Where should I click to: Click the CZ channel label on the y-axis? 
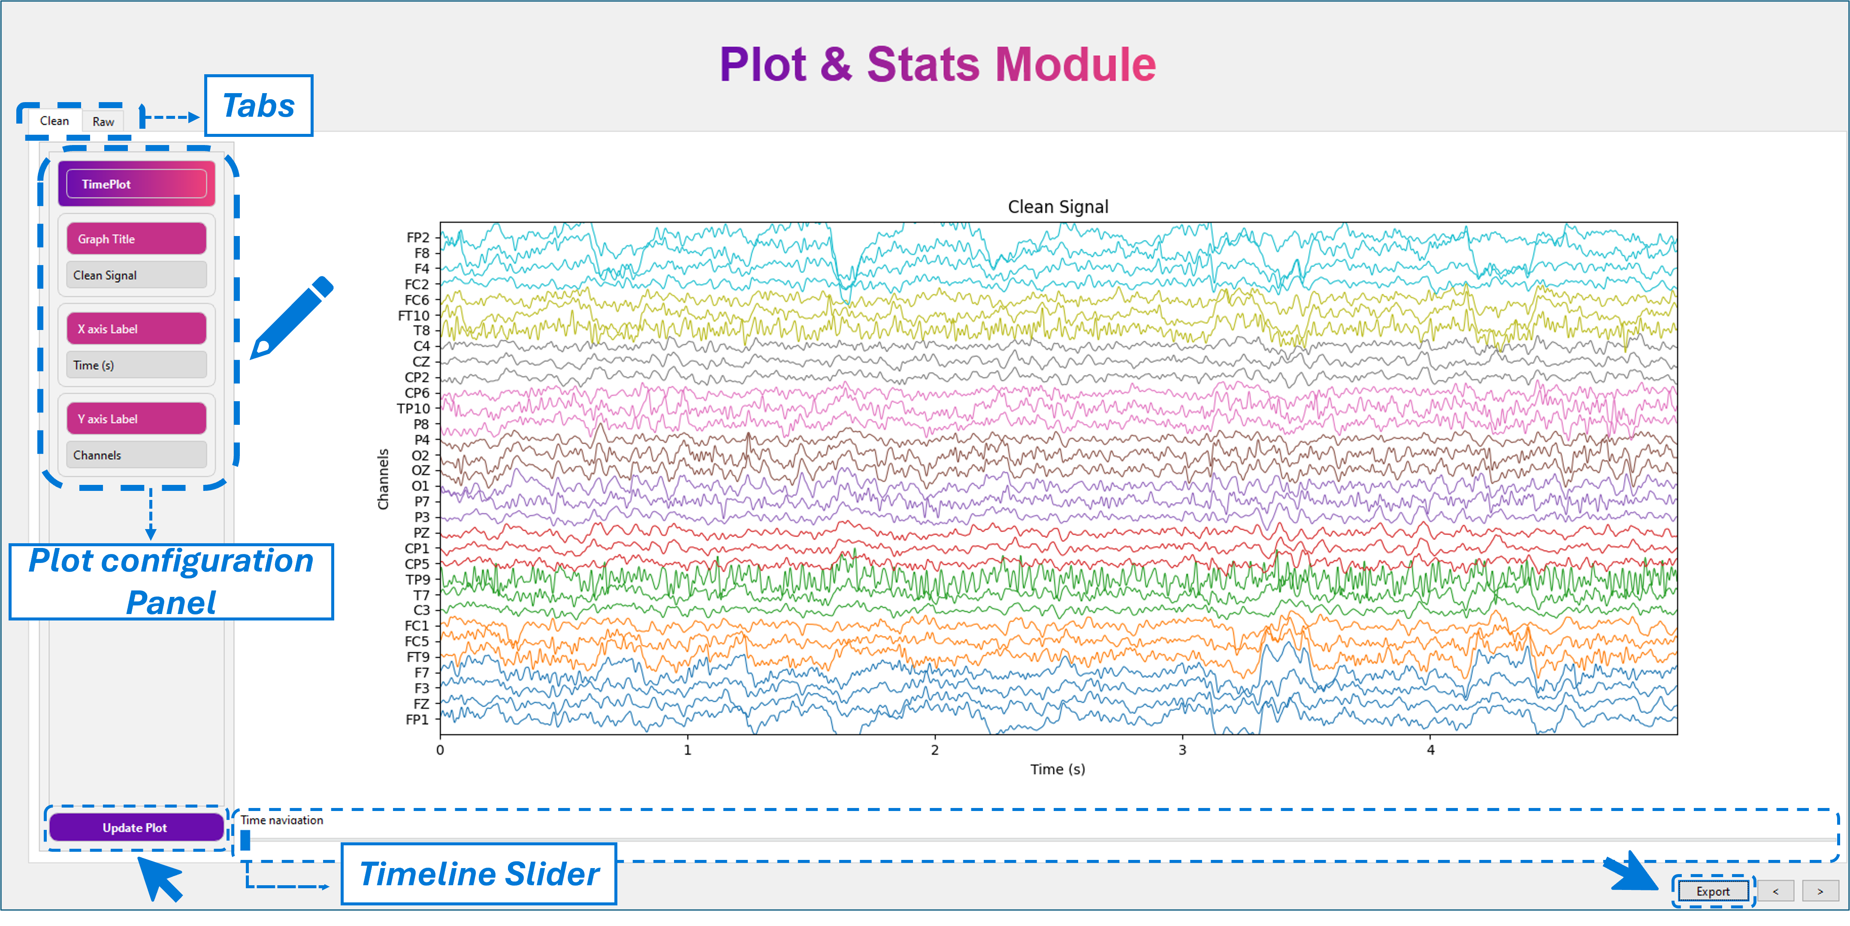click(423, 362)
